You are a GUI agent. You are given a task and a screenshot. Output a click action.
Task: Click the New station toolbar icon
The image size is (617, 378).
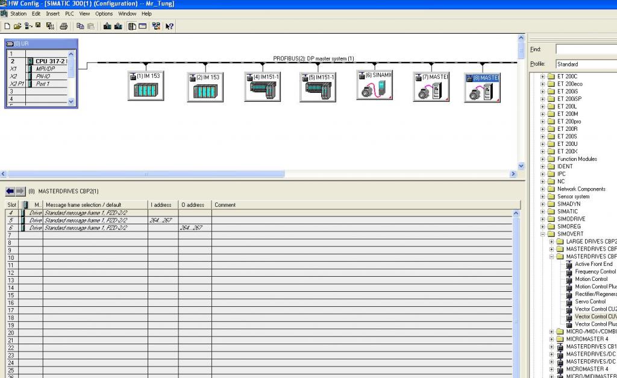7,26
